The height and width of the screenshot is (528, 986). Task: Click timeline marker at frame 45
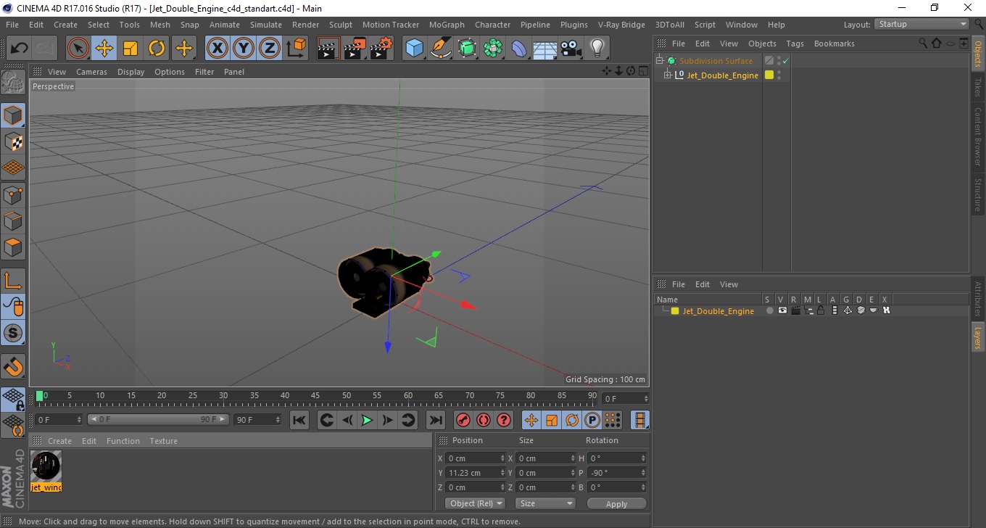point(315,396)
